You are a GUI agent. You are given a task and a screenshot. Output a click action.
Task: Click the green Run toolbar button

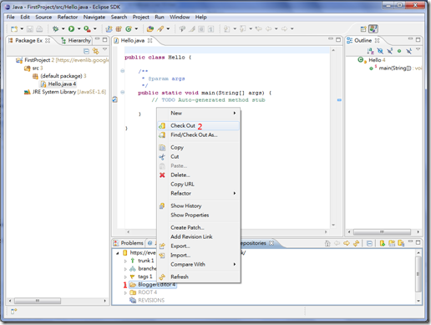point(72,28)
